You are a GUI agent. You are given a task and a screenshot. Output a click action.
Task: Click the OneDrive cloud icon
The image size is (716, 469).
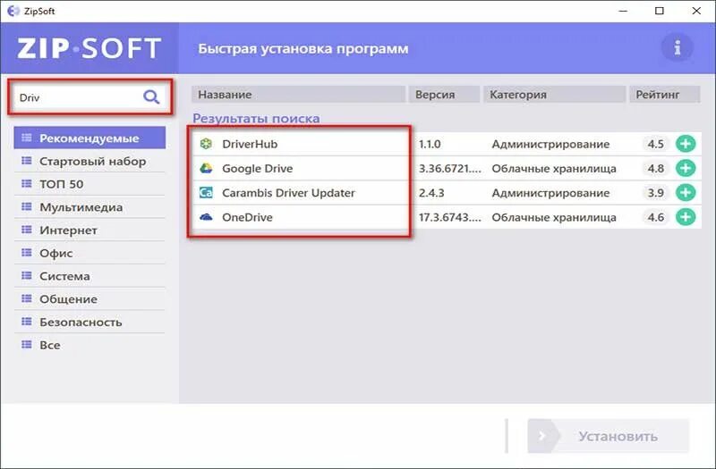pos(207,217)
